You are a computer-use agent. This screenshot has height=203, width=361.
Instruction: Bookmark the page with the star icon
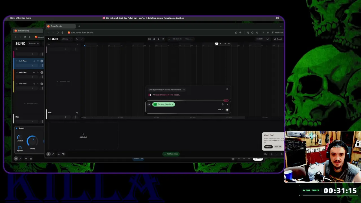point(236,32)
